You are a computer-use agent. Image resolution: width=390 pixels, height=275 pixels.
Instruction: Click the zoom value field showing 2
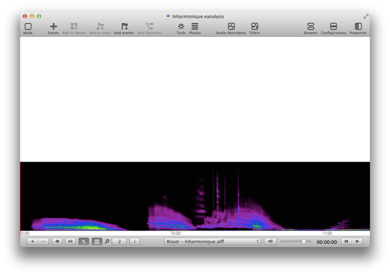119,241
